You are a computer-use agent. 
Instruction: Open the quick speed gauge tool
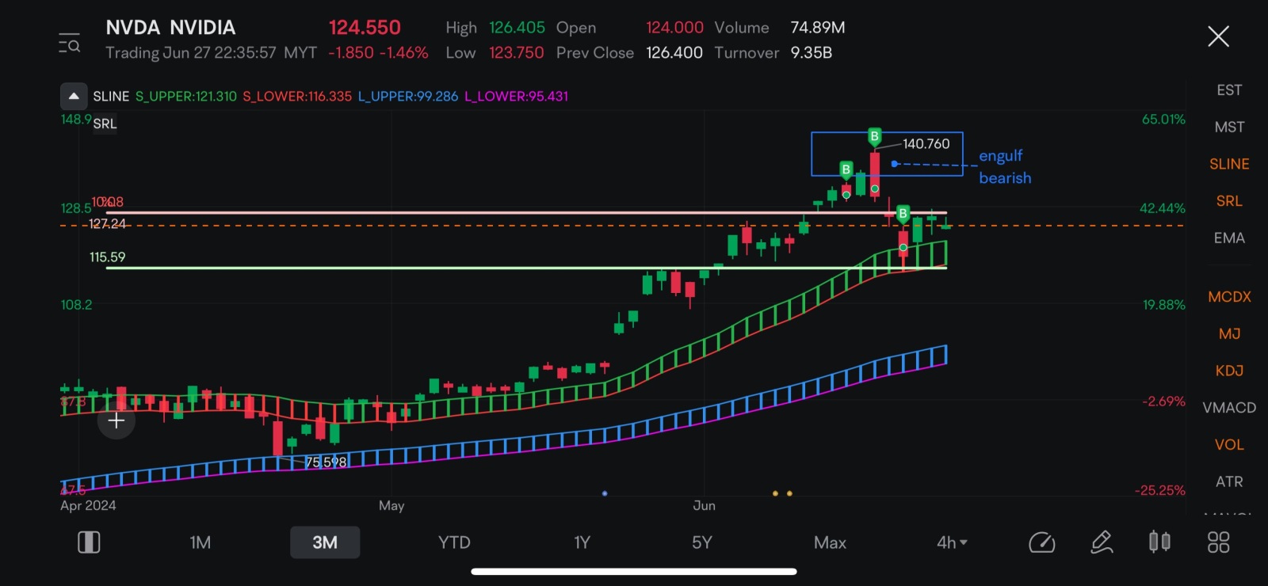1041,542
